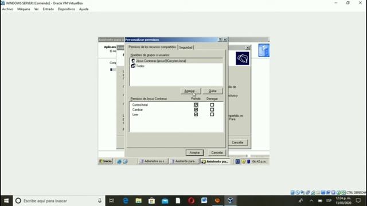Check Denegar for Control total
The width and height of the screenshot is (367, 206).
(x=212, y=105)
